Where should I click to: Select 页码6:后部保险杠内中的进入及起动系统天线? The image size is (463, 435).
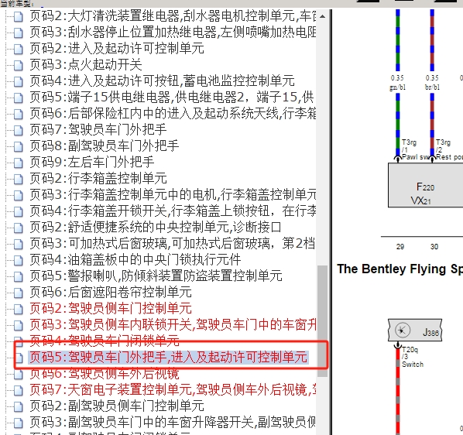173,113
